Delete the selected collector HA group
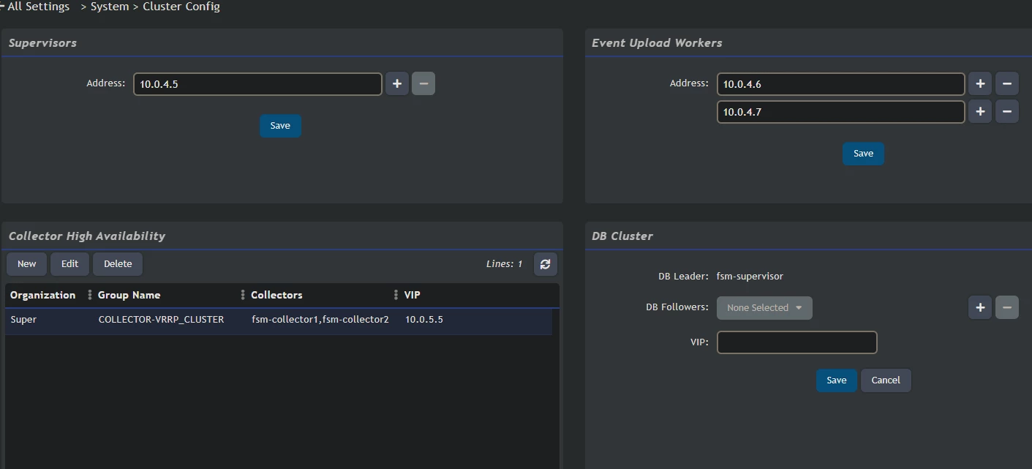This screenshot has width=1032, height=469. click(118, 264)
